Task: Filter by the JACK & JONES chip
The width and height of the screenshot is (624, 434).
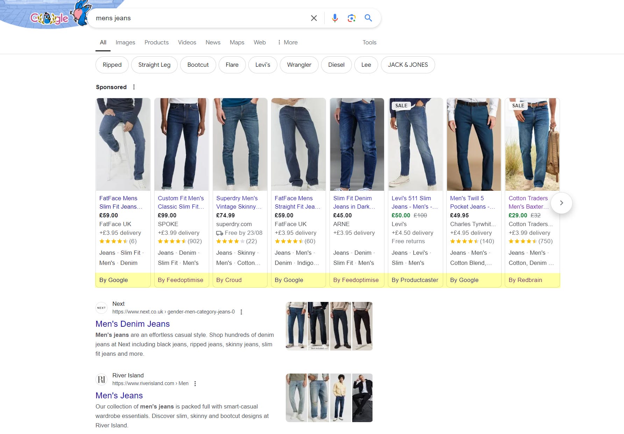Action: coord(408,65)
